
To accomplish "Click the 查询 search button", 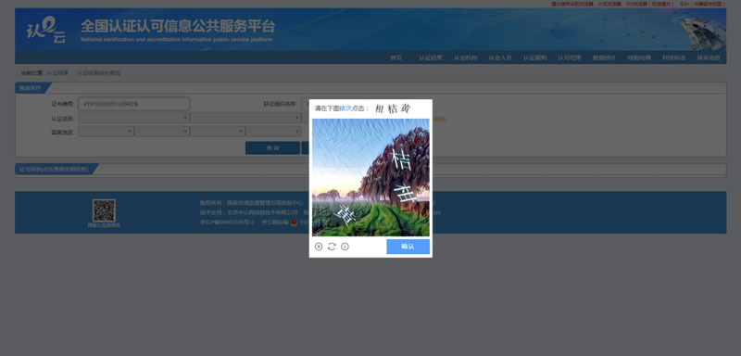I will coord(272,148).
